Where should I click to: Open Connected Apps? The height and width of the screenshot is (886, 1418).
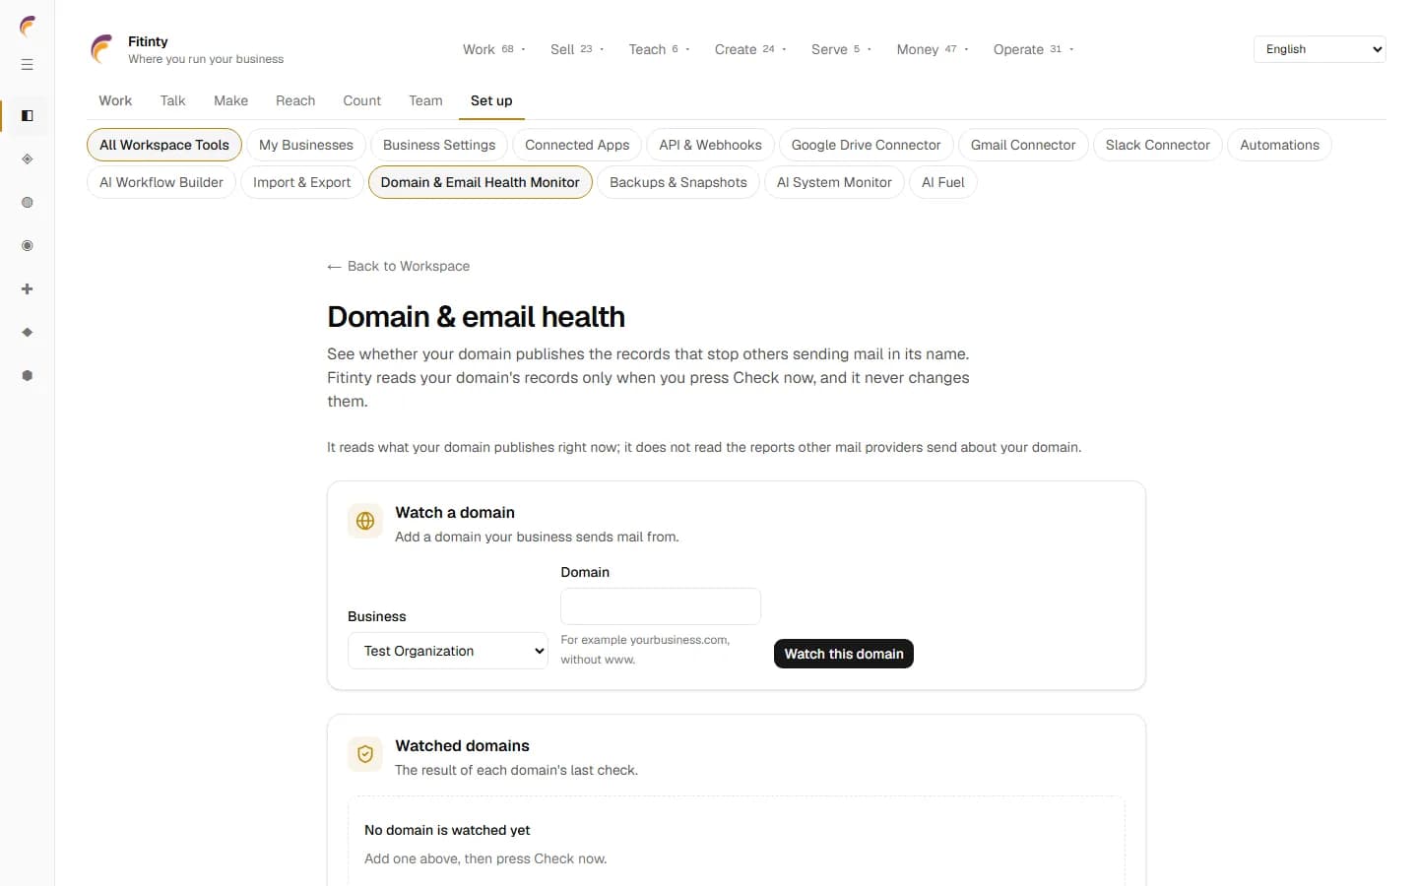tap(577, 145)
